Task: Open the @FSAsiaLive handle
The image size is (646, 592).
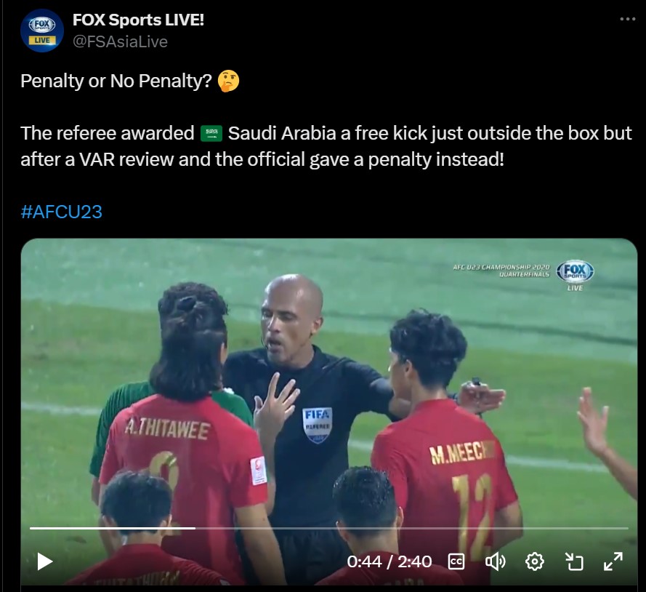Action: coord(121,41)
